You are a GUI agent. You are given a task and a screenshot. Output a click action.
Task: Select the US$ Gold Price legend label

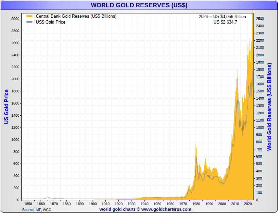50,22
